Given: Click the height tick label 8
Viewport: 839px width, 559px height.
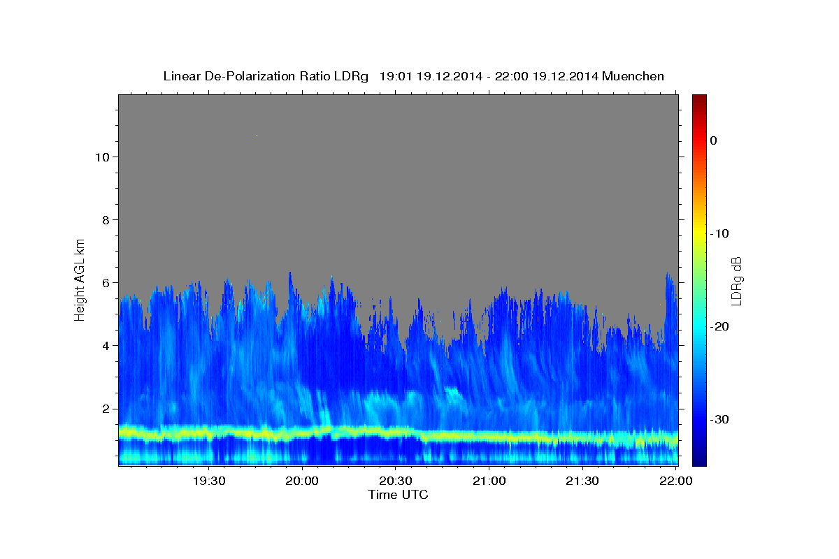Looking at the screenshot, I should pos(106,220).
